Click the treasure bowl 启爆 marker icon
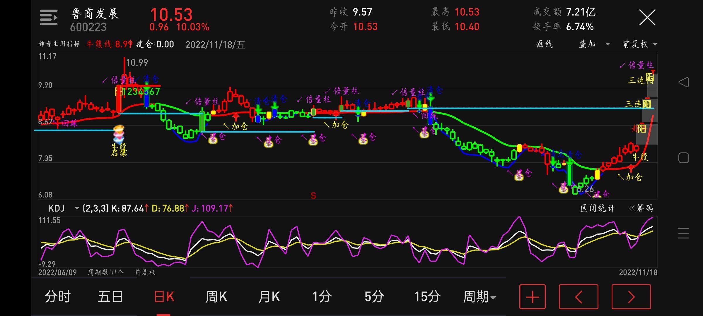Image resolution: width=703 pixels, height=316 pixels. click(119, 135)
